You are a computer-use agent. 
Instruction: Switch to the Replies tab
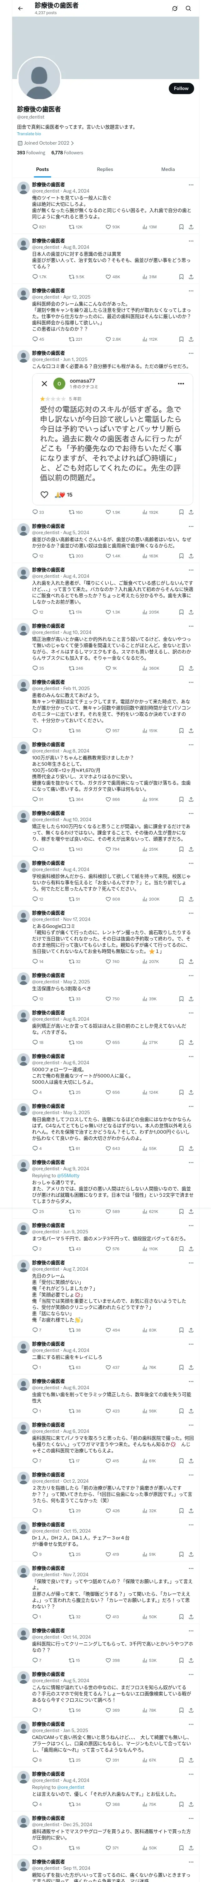[105, 169]
